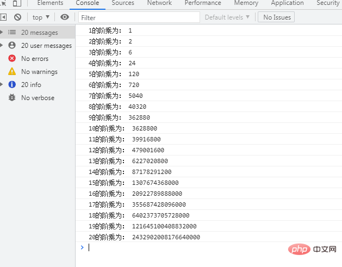
Task: Select the 20 messages list icon
Action: (x=12, y=32)
